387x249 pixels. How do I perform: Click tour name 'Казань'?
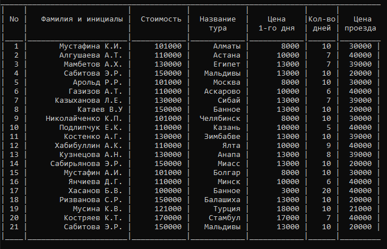tap(227, 128)
